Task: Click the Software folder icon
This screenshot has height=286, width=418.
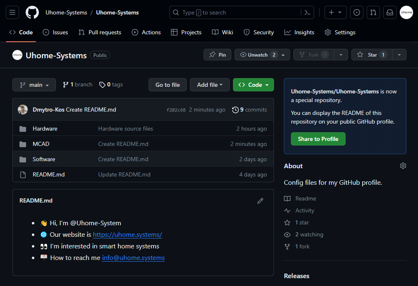Action: [23, 159]
